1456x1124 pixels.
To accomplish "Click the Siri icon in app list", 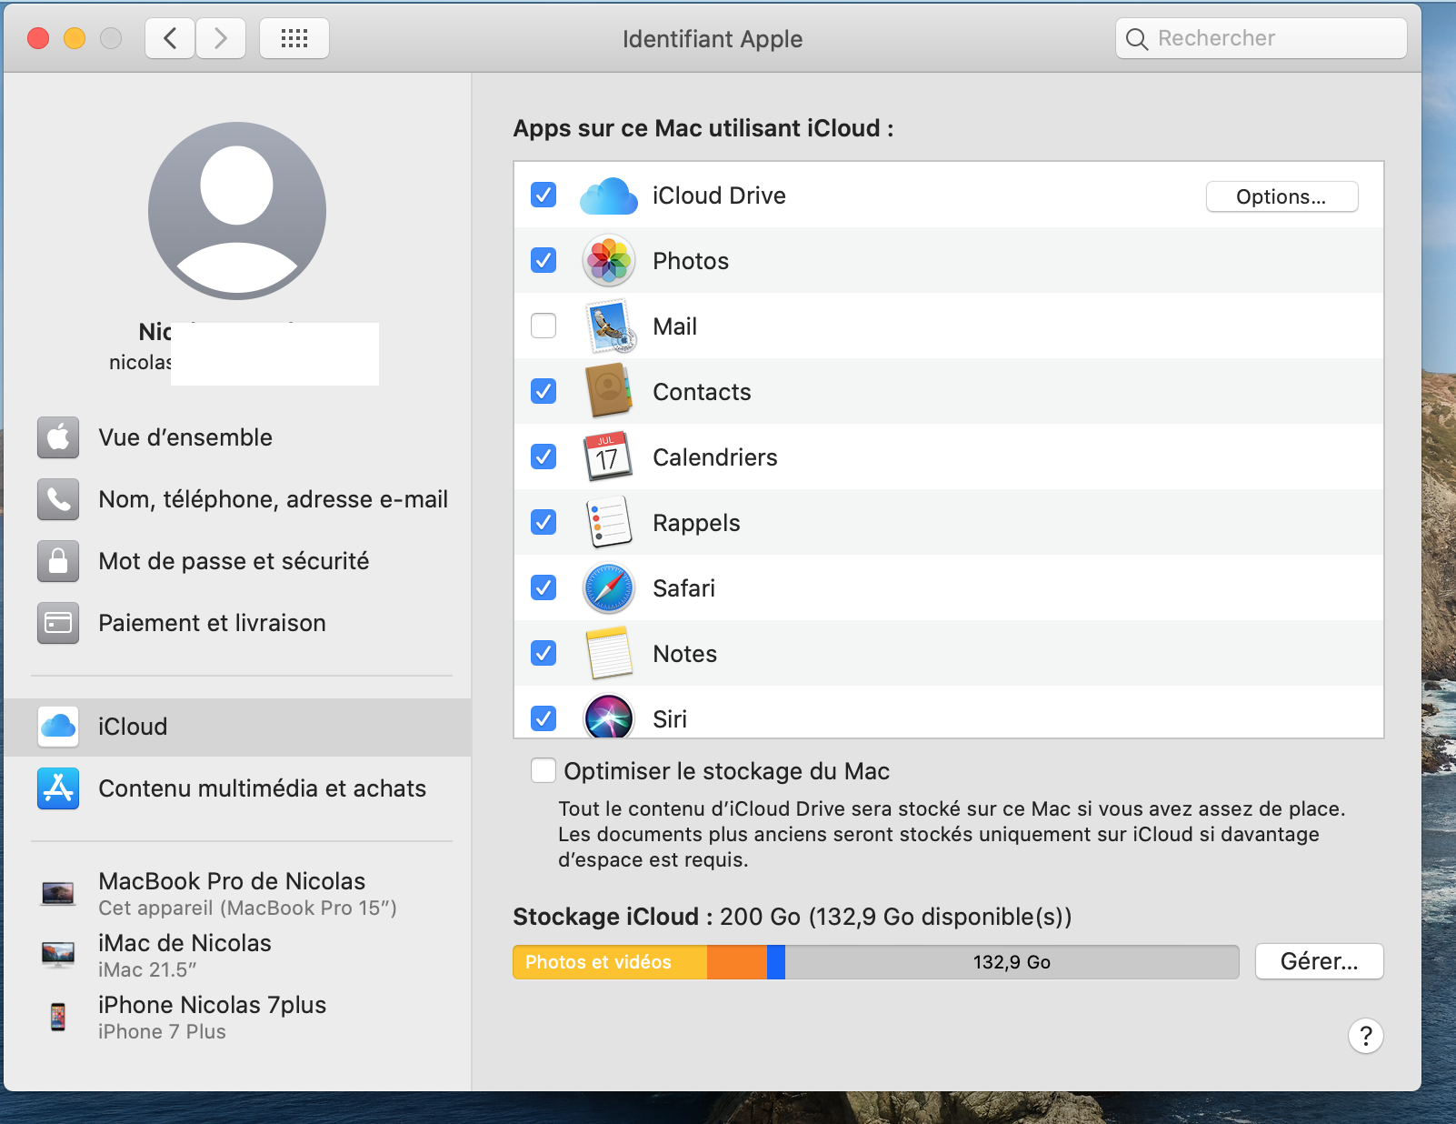I will click(608, 718).
